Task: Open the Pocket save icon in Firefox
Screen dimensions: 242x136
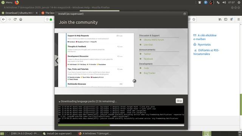Action: click(189, 19)
